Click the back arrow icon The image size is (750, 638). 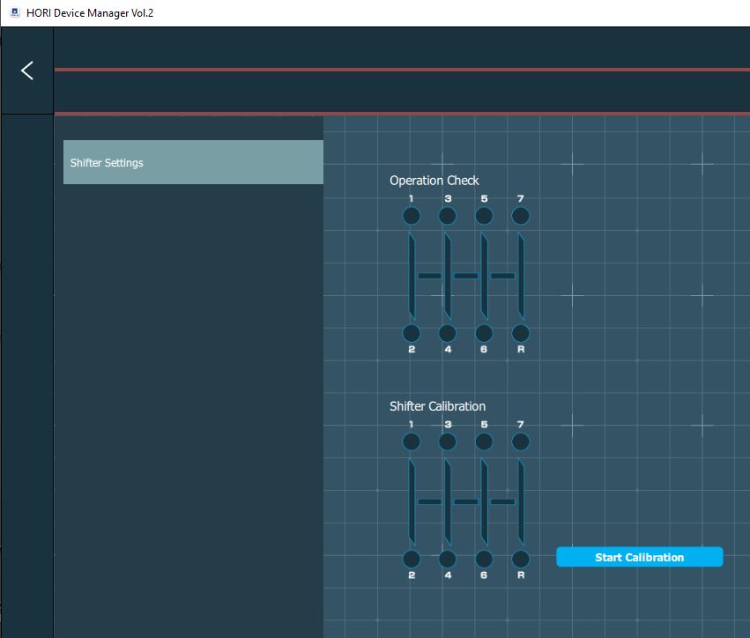coord(27,70)
